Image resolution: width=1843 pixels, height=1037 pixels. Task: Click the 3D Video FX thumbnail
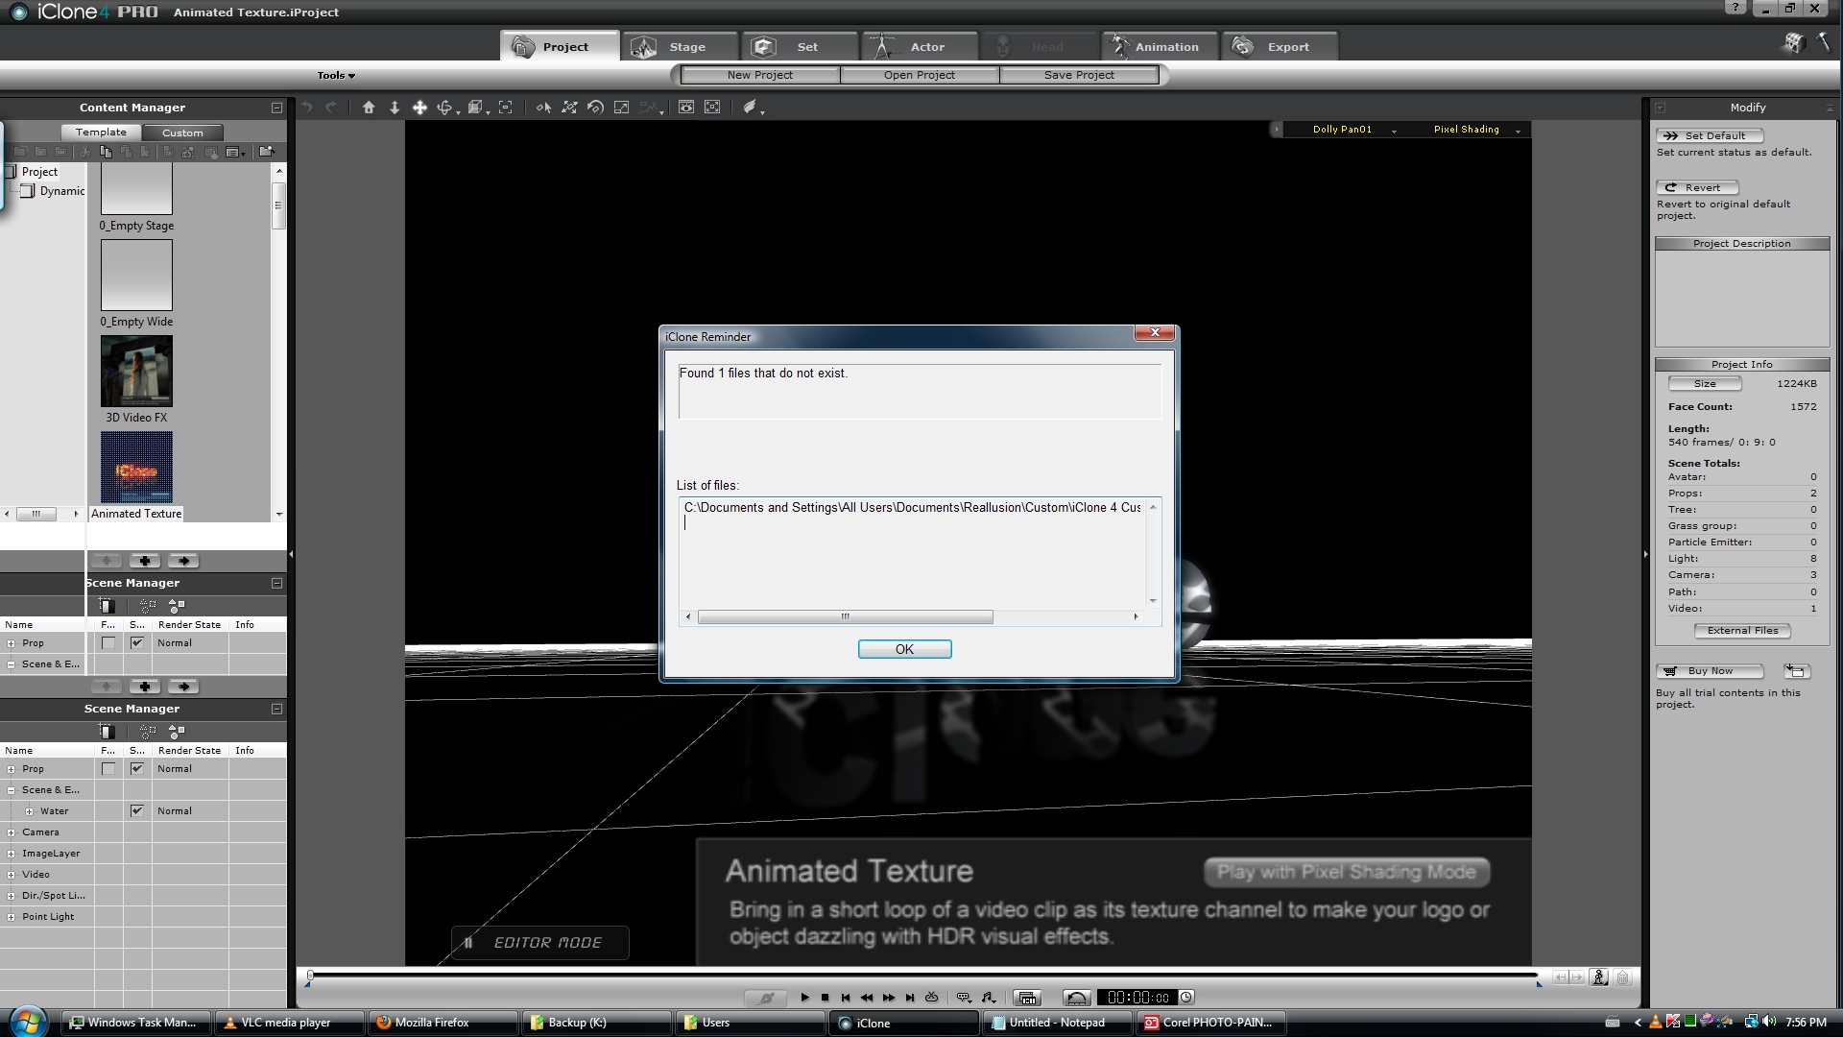[136, 372]
